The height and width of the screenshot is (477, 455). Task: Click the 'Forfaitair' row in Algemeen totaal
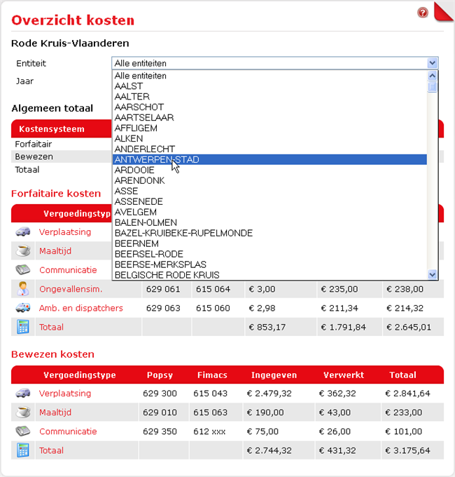(62, 144)
